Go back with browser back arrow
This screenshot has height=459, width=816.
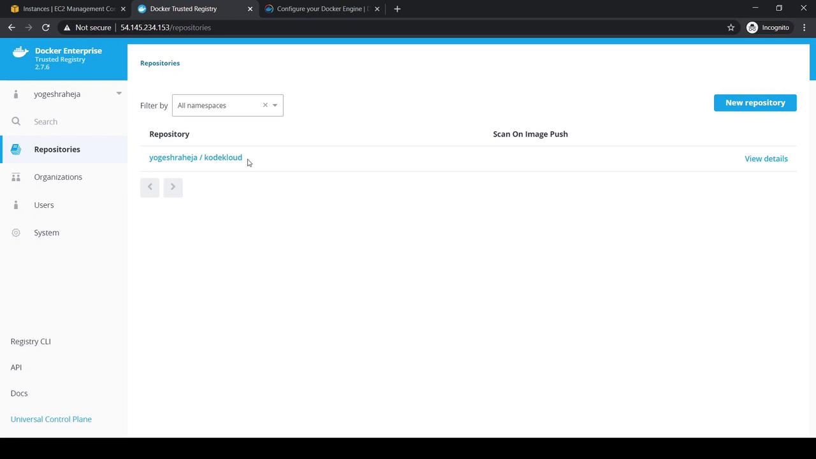tap(11, 27)
